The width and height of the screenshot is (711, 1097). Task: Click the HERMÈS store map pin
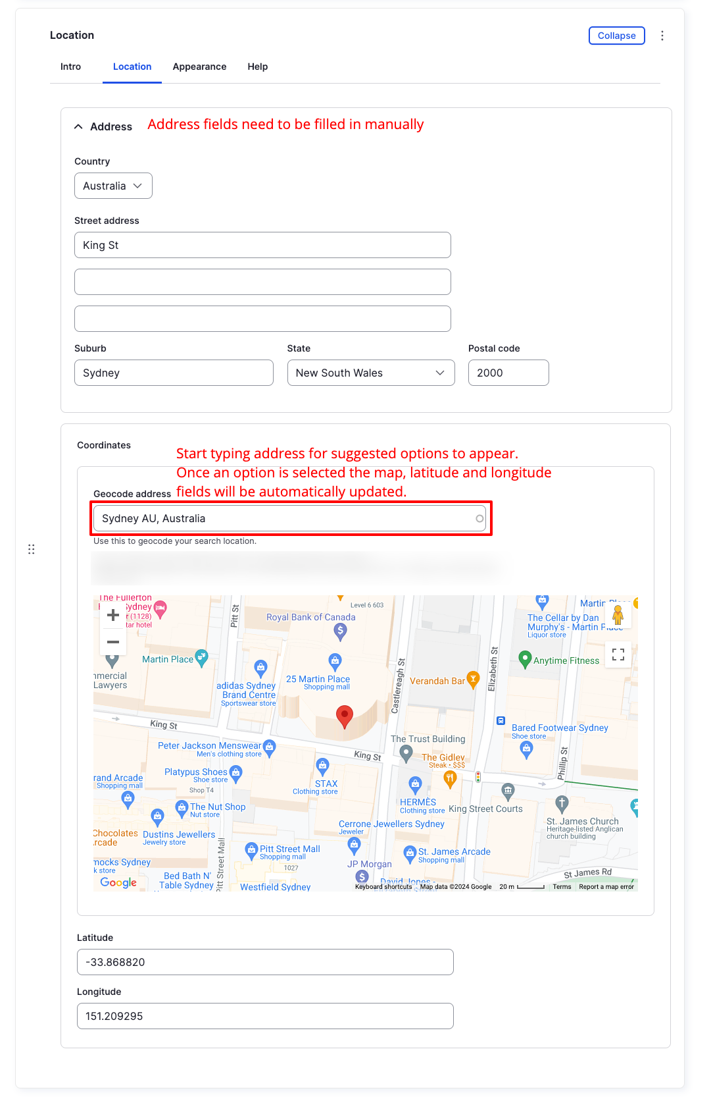coord(415,786)
